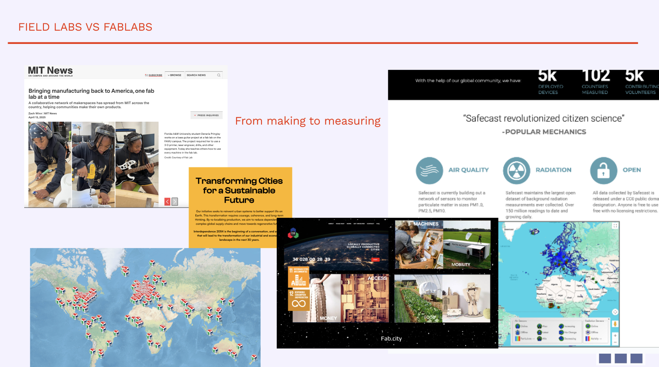The width and height of the screenshot is (659, 367).
Task: Click the gray next-image arrow
Action: (175, 202)
